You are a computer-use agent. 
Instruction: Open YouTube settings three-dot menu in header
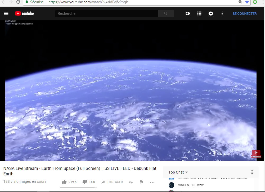222,13
